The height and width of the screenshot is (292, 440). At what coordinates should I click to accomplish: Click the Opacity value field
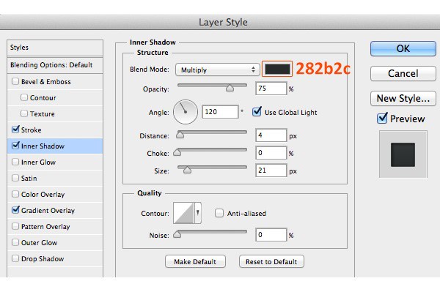[x=271, y=89]
